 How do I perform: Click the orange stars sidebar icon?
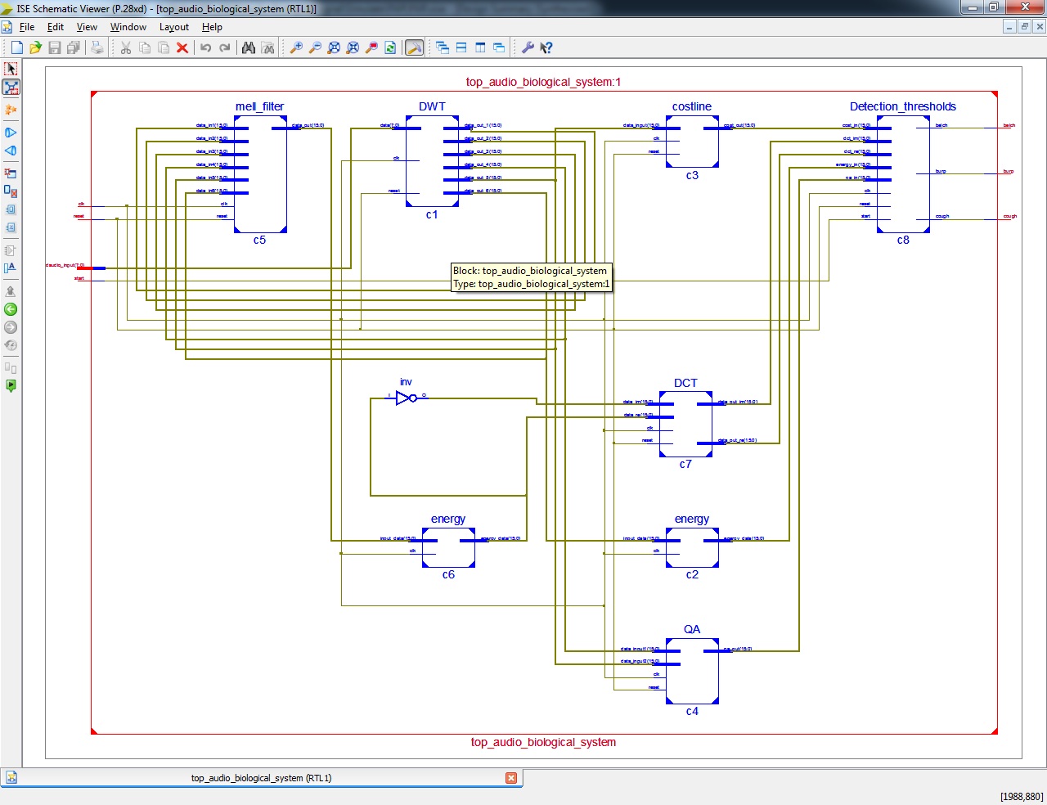point(11,110)
